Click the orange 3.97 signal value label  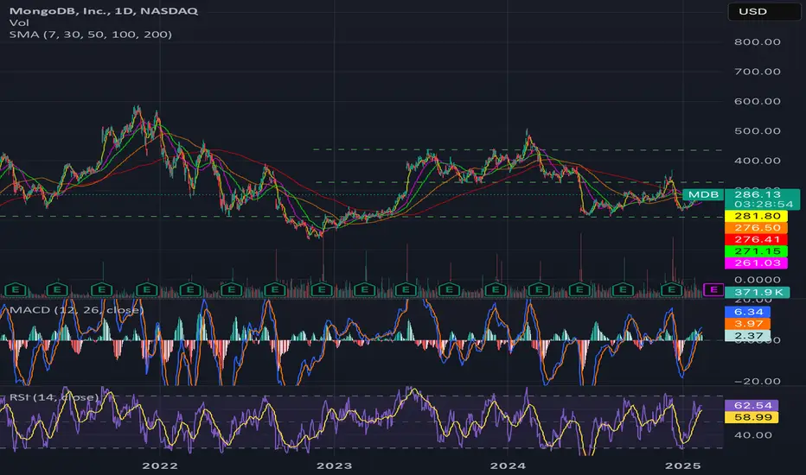pos(747,324)
